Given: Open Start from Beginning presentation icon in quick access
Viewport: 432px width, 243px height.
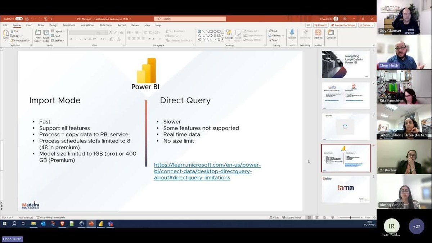Looking at the screenshot, I should [x=46, y=19].
